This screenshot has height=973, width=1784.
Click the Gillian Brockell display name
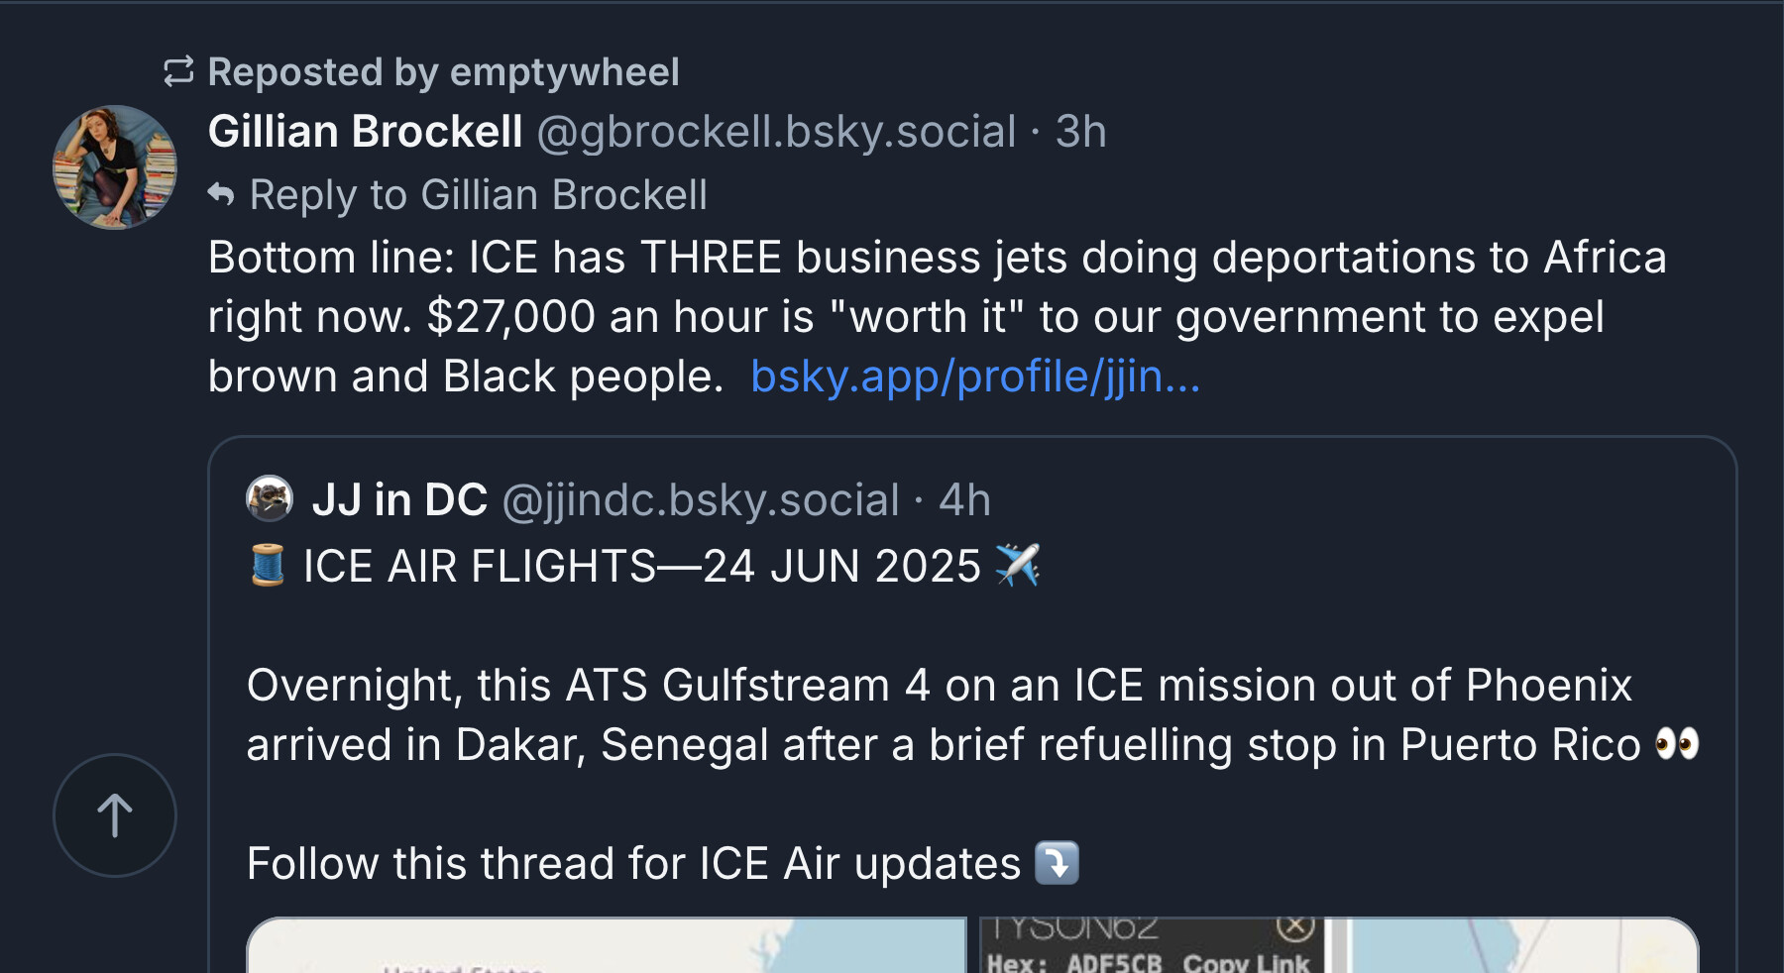(x=365, y=131)
